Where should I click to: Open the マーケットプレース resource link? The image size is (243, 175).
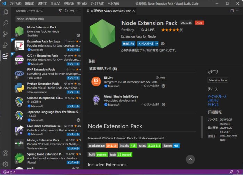click(x=217, y=96)
